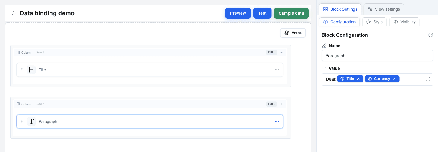Open Sample data
Image resolution: width=438 pixels, height=152 pixels.
[291, 13]
